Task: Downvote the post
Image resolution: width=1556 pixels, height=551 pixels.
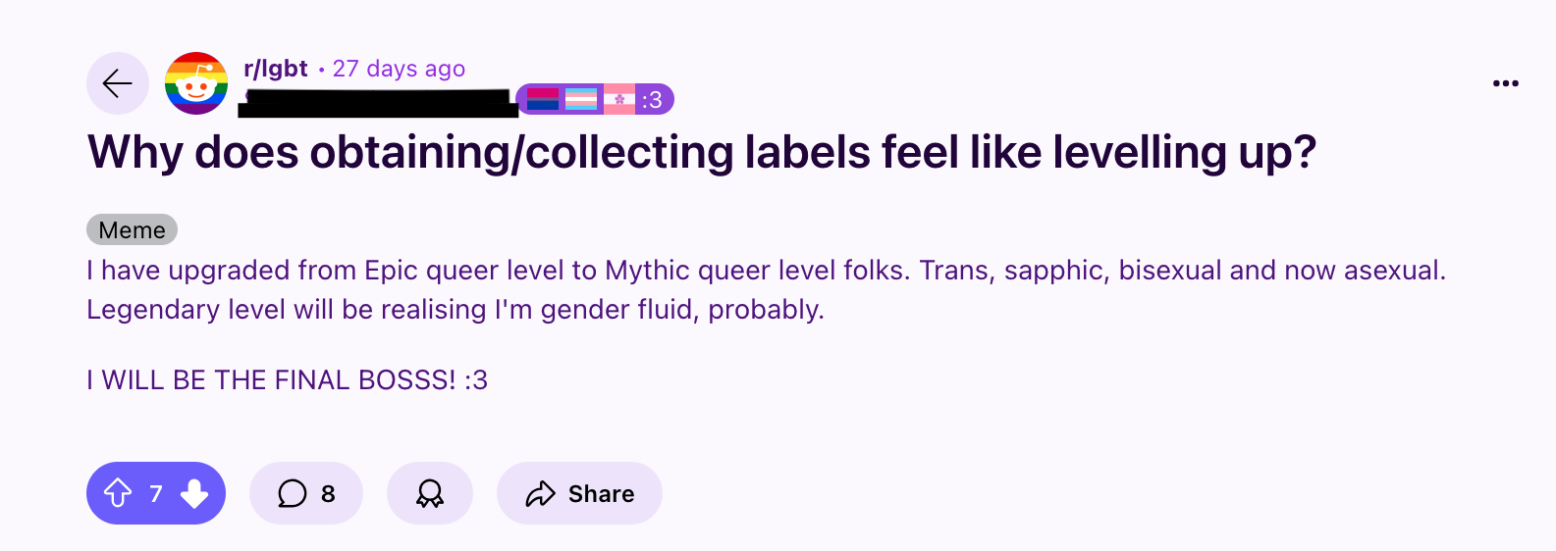Action: coord(194,493)
